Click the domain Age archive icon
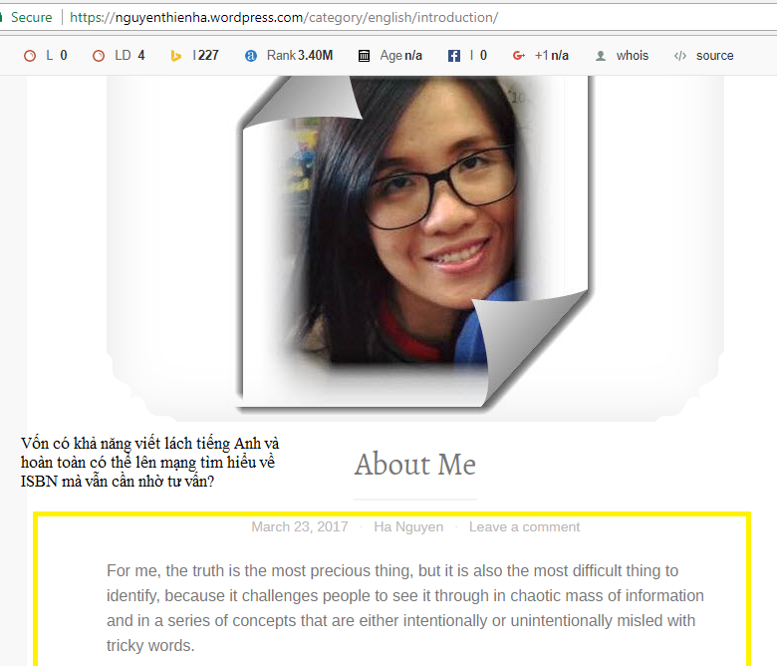 click(x=365, y=56)
